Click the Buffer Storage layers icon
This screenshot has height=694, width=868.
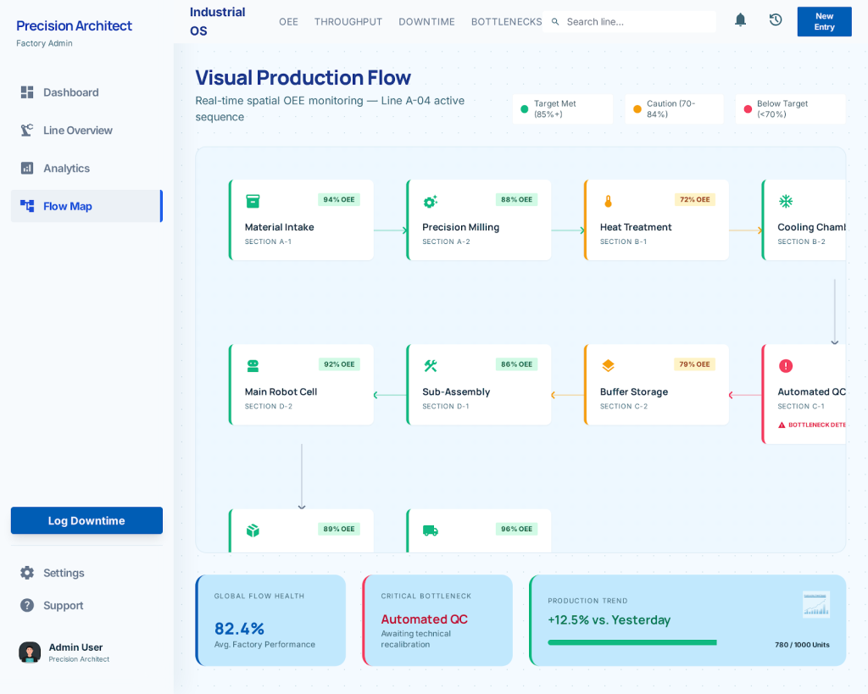(x=608, y=366)
